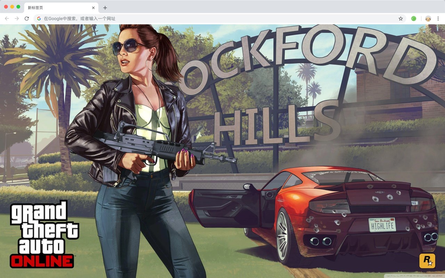
Task: Click the browser back arrow
Action: point(7,18)
